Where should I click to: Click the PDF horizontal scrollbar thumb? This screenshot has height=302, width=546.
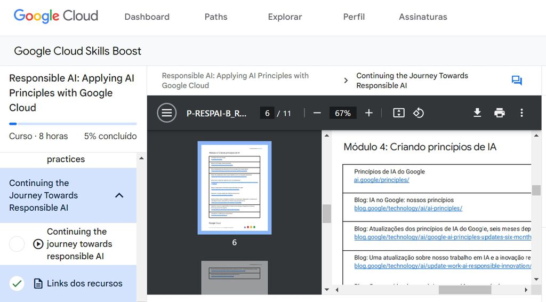(x=465, y=289)
